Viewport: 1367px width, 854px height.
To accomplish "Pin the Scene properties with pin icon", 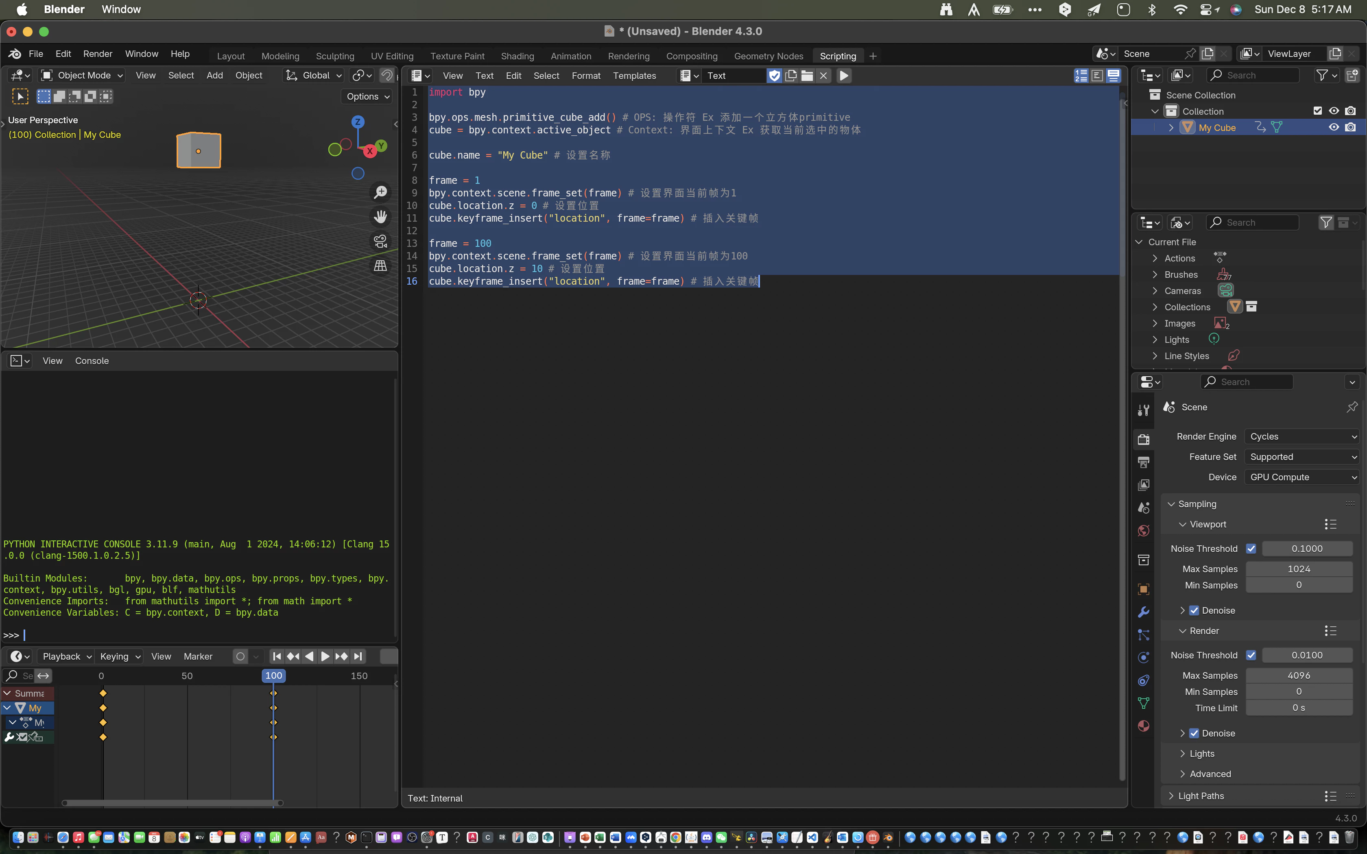I will click(1352, 407).
